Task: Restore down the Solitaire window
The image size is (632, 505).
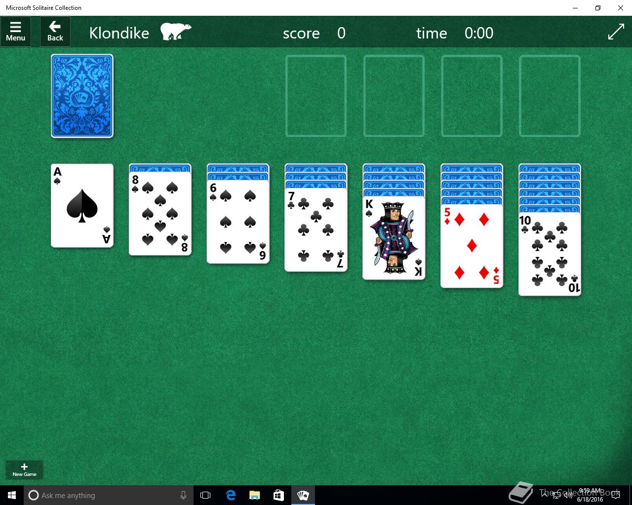Action: tap(598, 8)
